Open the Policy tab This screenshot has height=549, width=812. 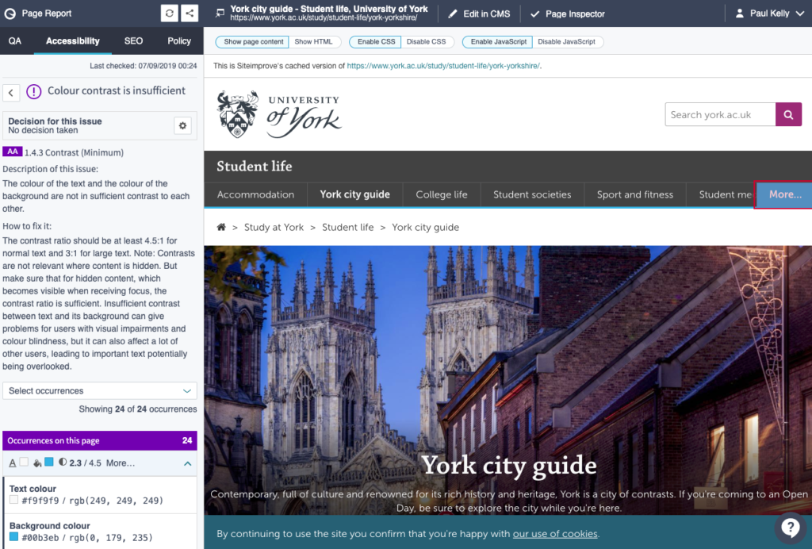point(179,41)
